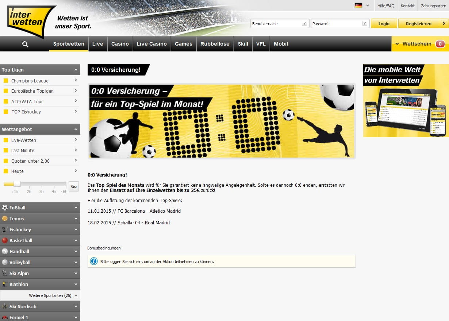The width and height of the screenshot is (449, 321).
Task: Open the Hilfe/FAQ link
Action: click(386, 6)
